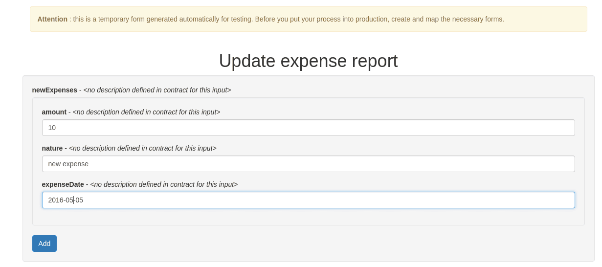Click the italic description beside nature label
Image resolution: width=602 pixels, height=267 pixels.
(142, 148)
